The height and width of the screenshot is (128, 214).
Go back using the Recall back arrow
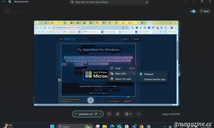coord(4,2)
